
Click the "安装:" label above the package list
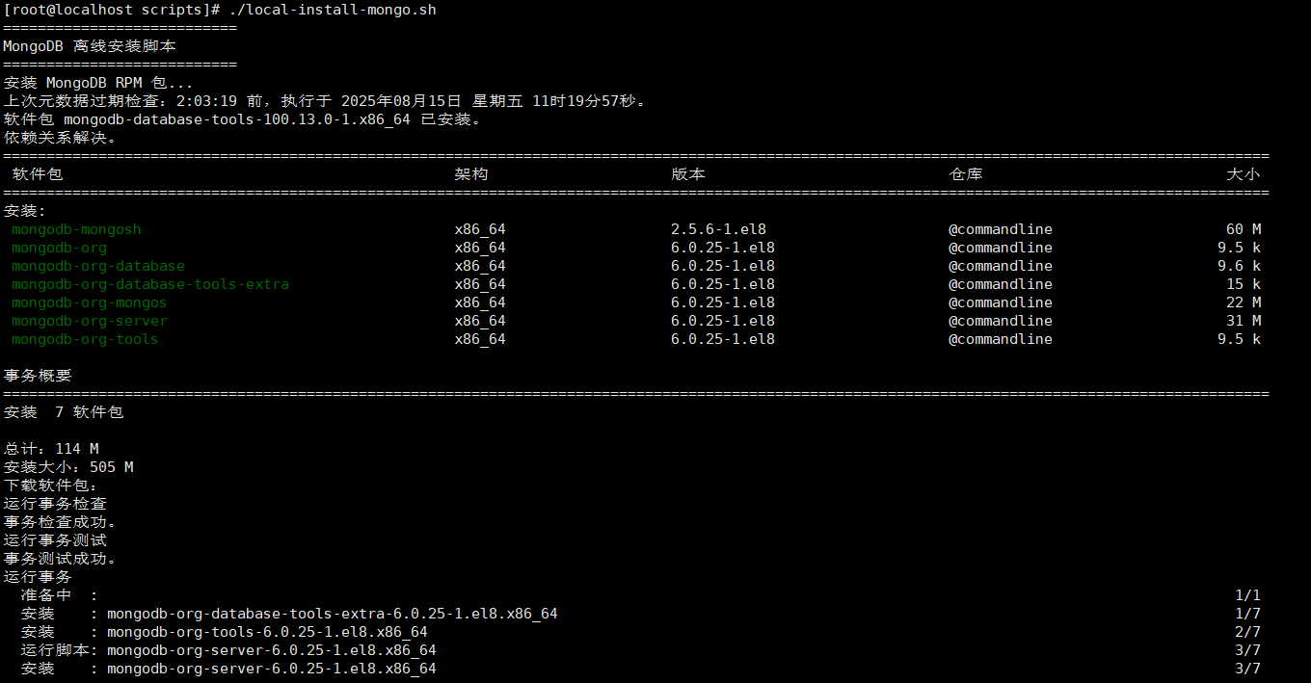click(x=25, y=211)
